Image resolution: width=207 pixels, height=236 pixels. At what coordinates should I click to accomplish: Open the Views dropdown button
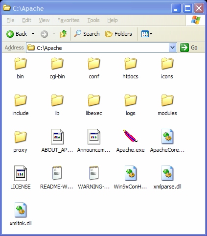(x=146, y=34)
